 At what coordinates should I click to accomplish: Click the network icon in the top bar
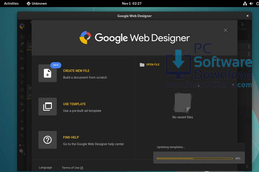tap(245, 4)
